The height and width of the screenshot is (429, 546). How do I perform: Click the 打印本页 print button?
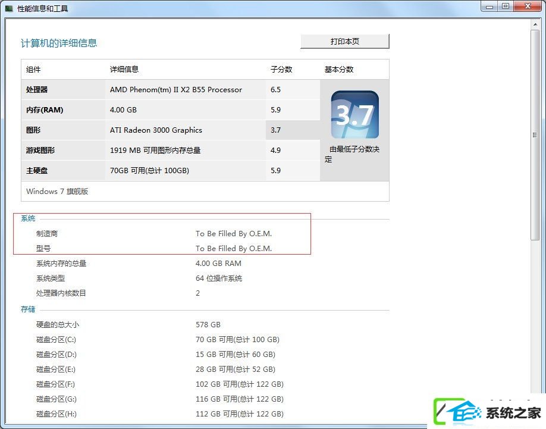pyautogui.click(x=345, y=42)
